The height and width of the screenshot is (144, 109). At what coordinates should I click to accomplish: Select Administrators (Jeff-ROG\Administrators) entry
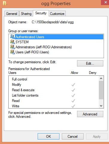[x=44, y=47]
